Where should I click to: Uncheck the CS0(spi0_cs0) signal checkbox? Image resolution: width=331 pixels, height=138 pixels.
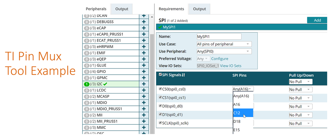tap(160, 89)
